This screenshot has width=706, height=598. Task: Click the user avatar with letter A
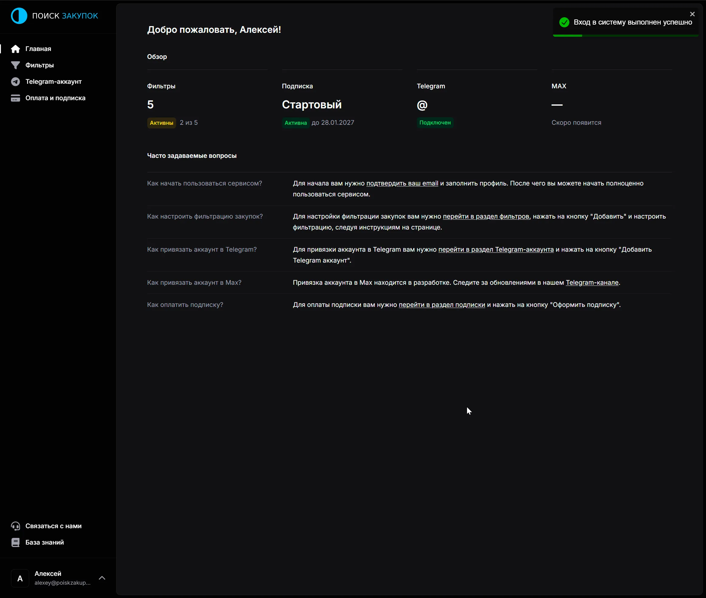20,578
